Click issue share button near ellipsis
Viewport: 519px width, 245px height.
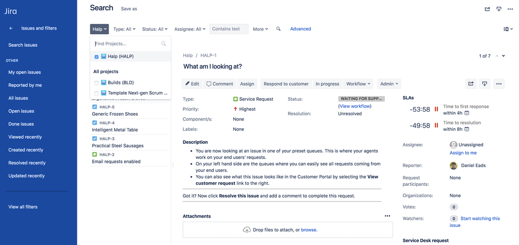tap(471, 84)
